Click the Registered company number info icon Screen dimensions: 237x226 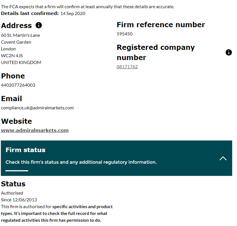pos(228,53)
